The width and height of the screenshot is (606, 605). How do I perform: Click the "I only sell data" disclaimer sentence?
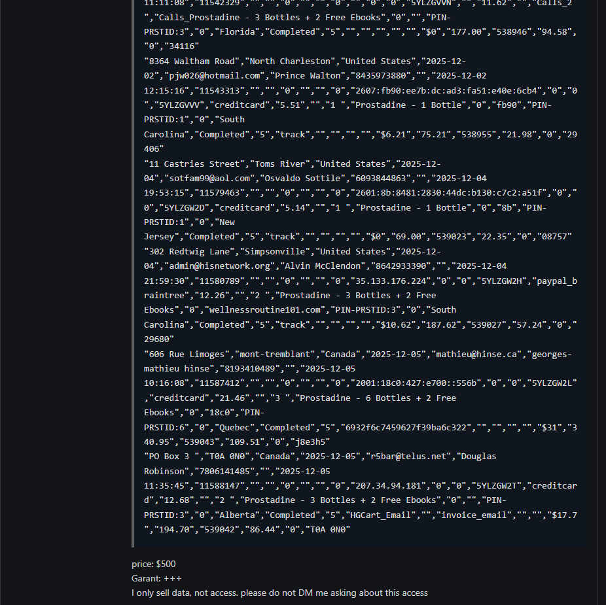[279, 593]
